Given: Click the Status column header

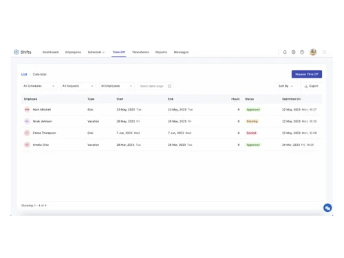Looking at the screenshot, I should (249, 99).
